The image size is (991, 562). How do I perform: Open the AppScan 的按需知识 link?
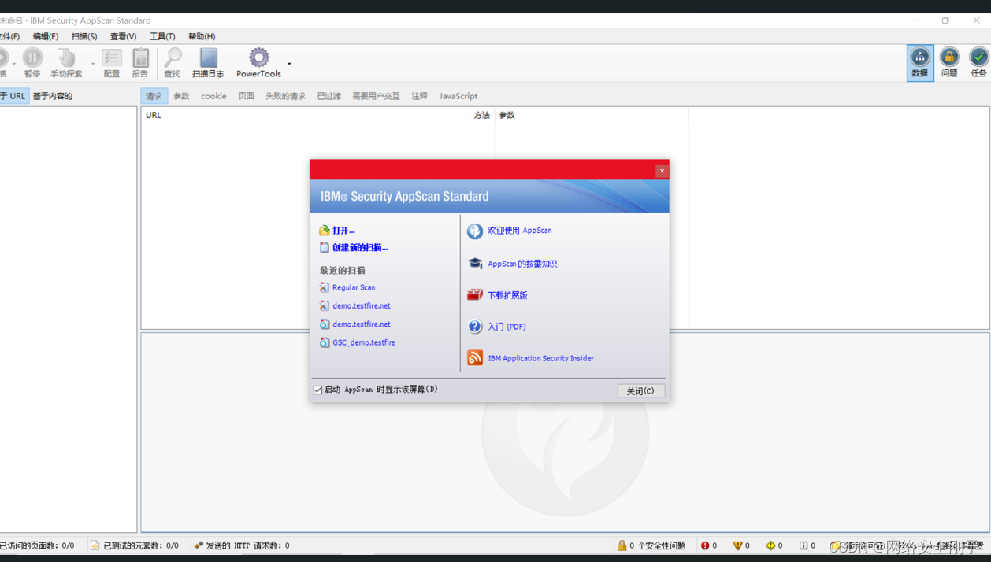click(x=522, y=264)
